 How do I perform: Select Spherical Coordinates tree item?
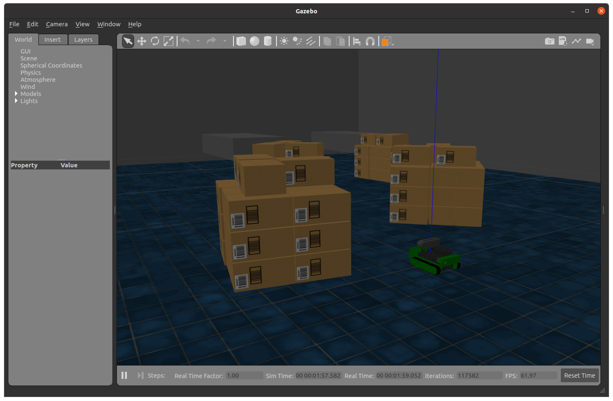click(x=51, y=66)
